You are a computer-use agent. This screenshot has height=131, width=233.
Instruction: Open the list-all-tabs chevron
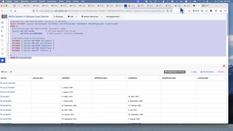coord(221,6)
